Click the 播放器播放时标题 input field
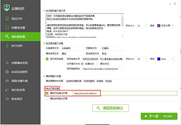 coord(121,81)
